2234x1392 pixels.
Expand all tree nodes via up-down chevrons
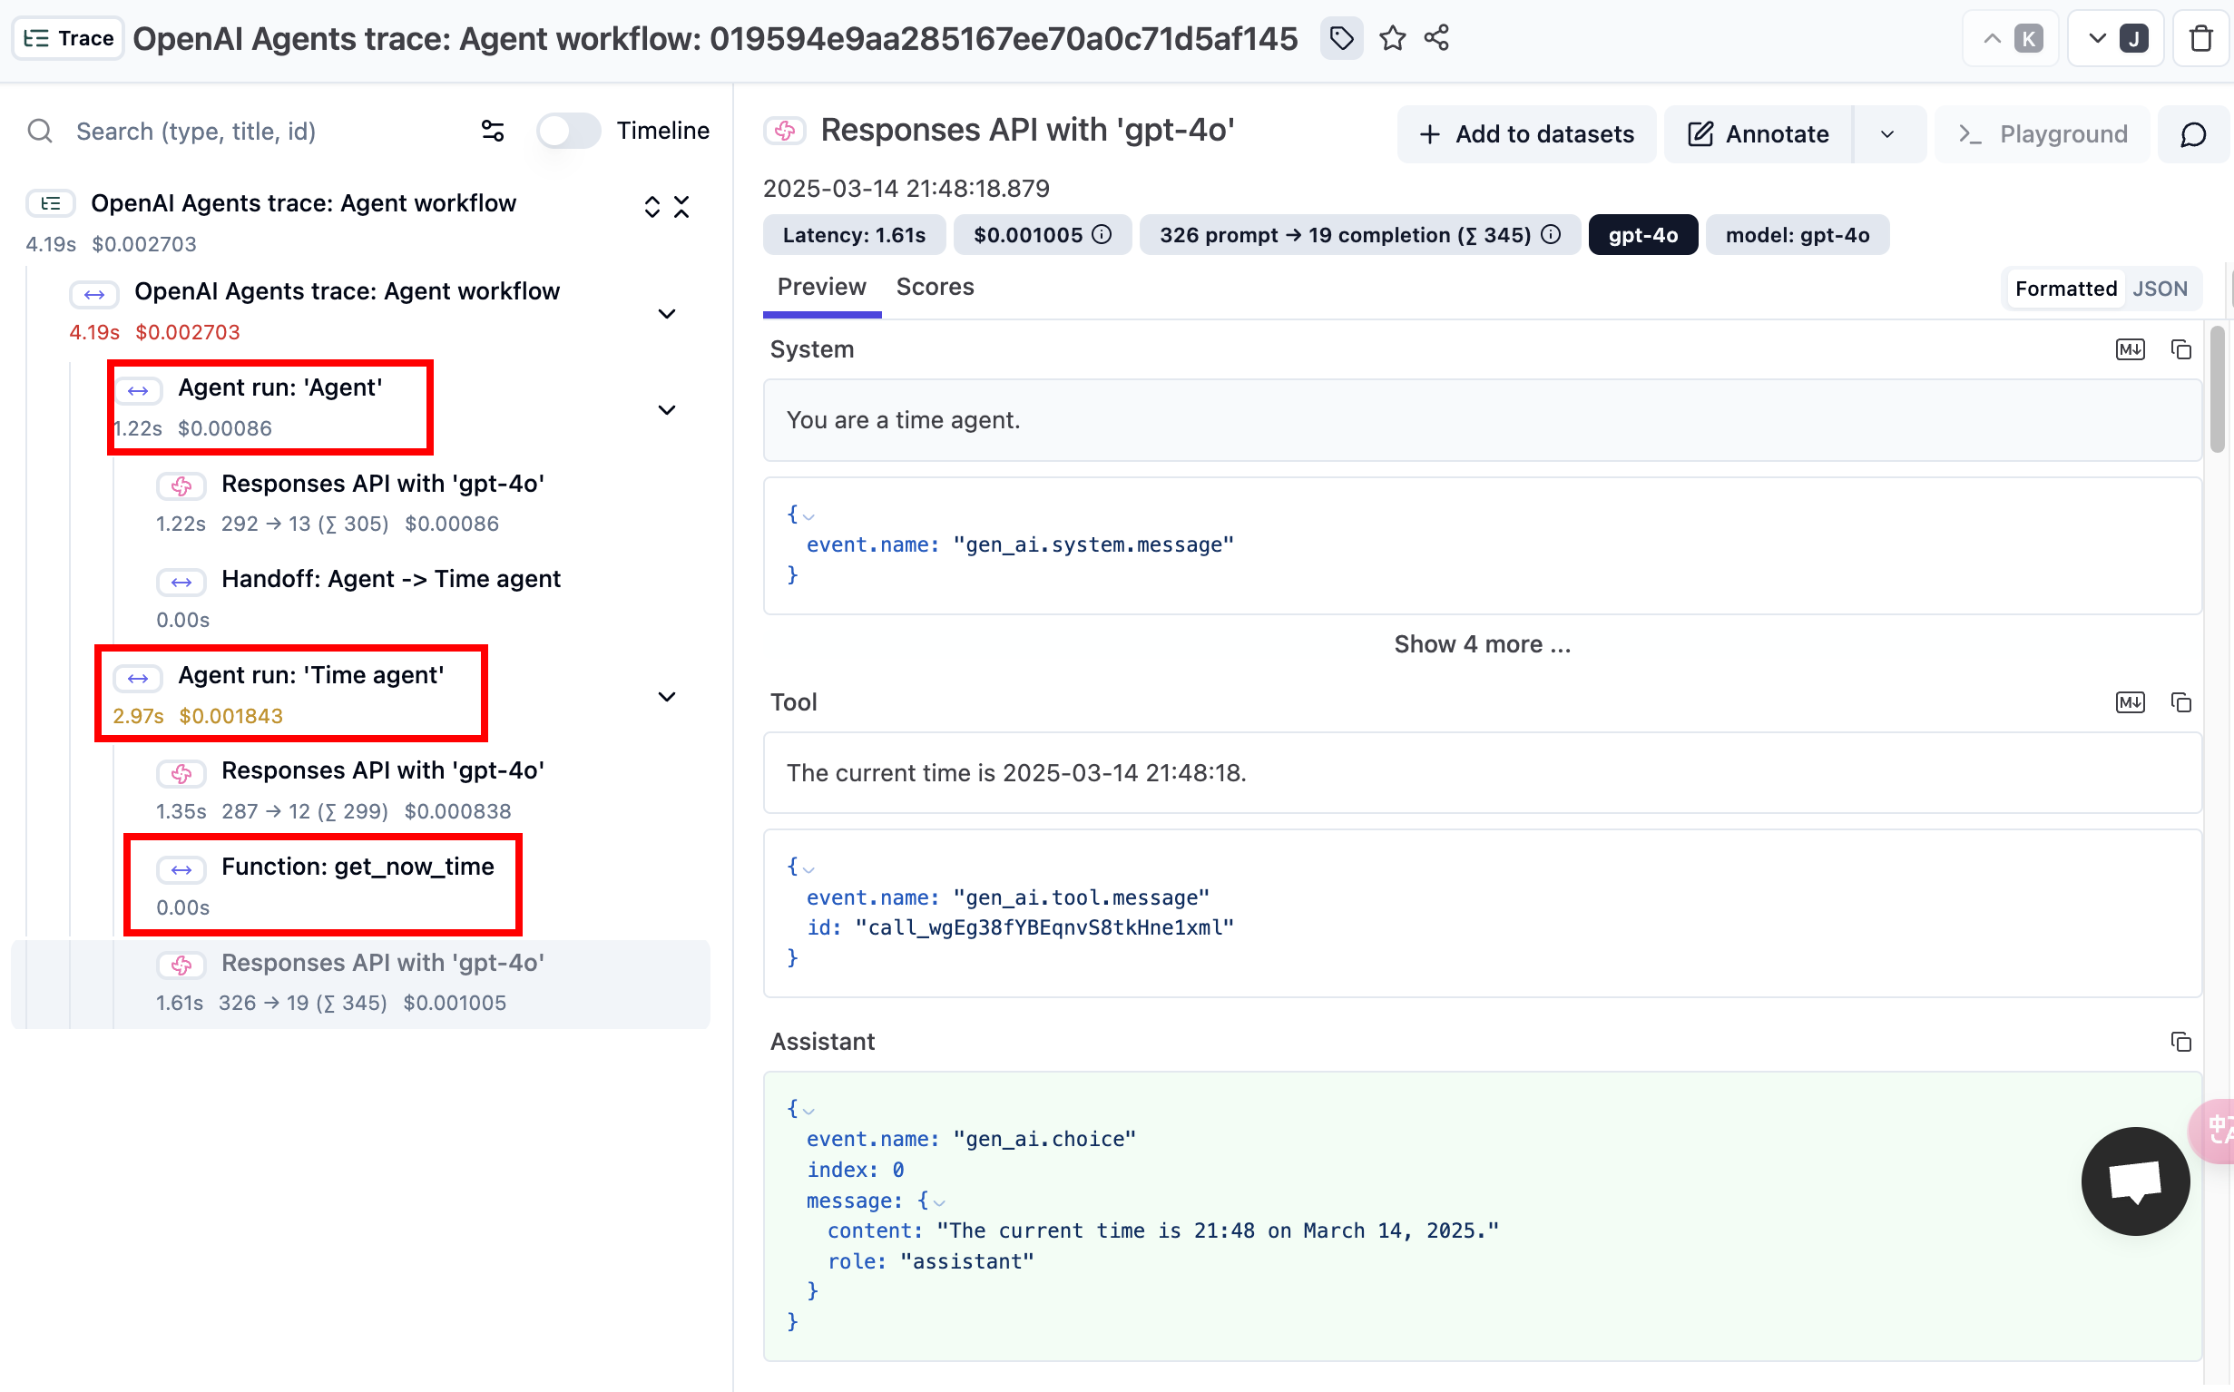[x=652, y=207]
